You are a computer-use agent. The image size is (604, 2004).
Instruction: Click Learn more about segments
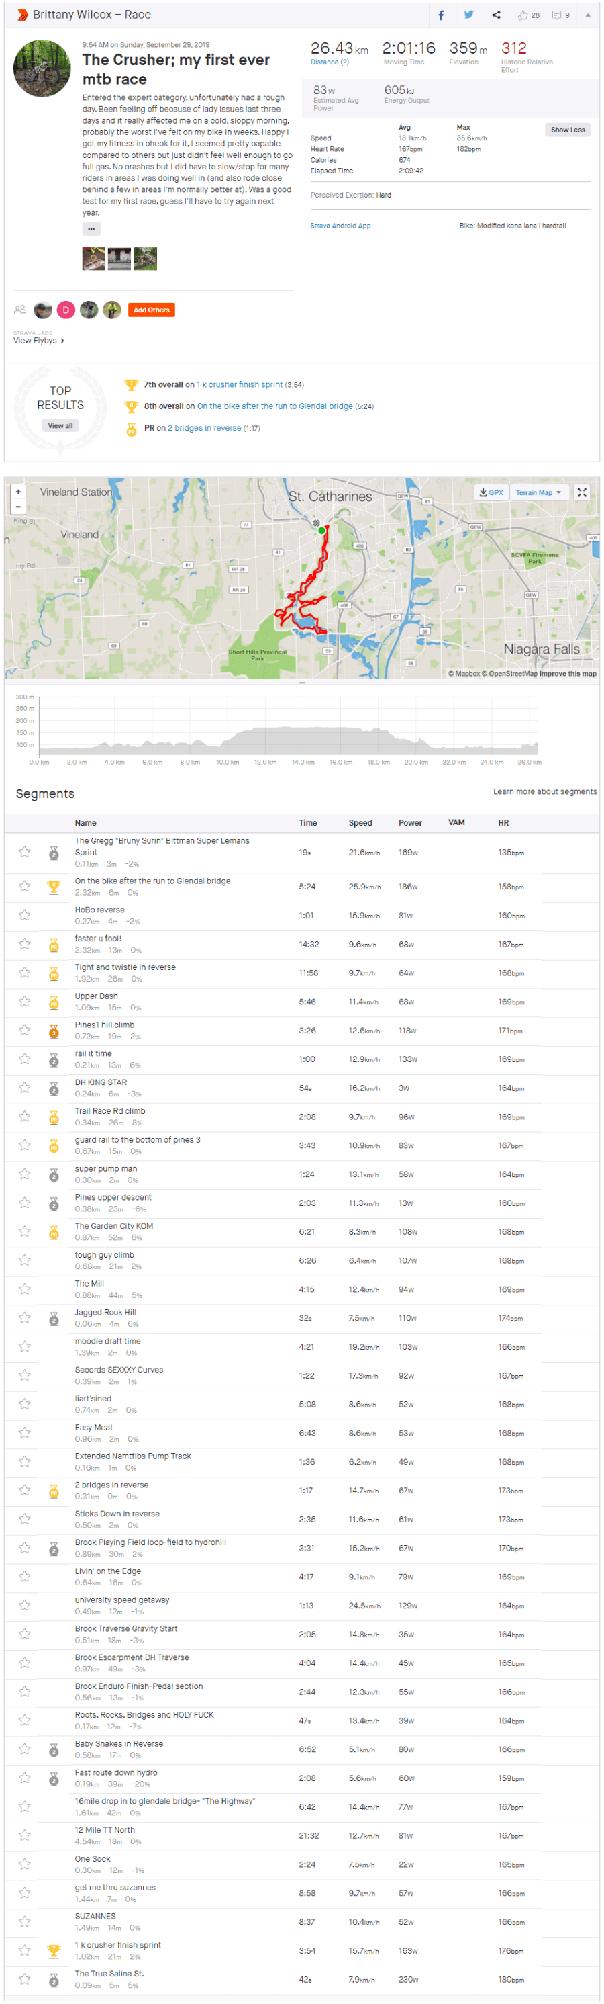[545, 791]
